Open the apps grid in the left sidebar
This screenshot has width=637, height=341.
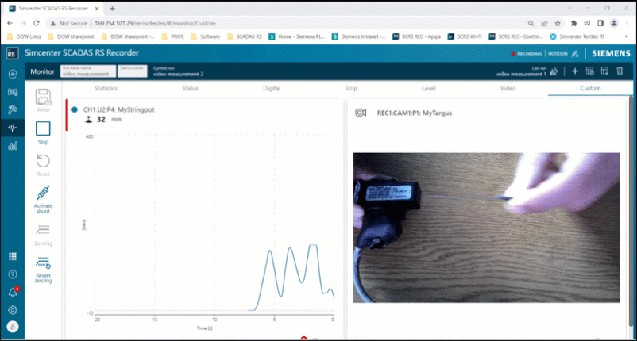pyautogui.click(x=13, y=256)
